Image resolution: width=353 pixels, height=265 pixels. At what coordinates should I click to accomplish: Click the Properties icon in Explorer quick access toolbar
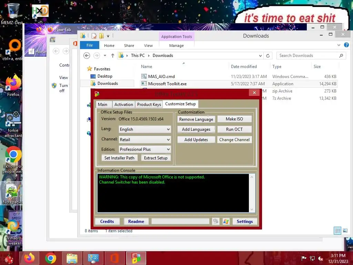coord(94,36)
